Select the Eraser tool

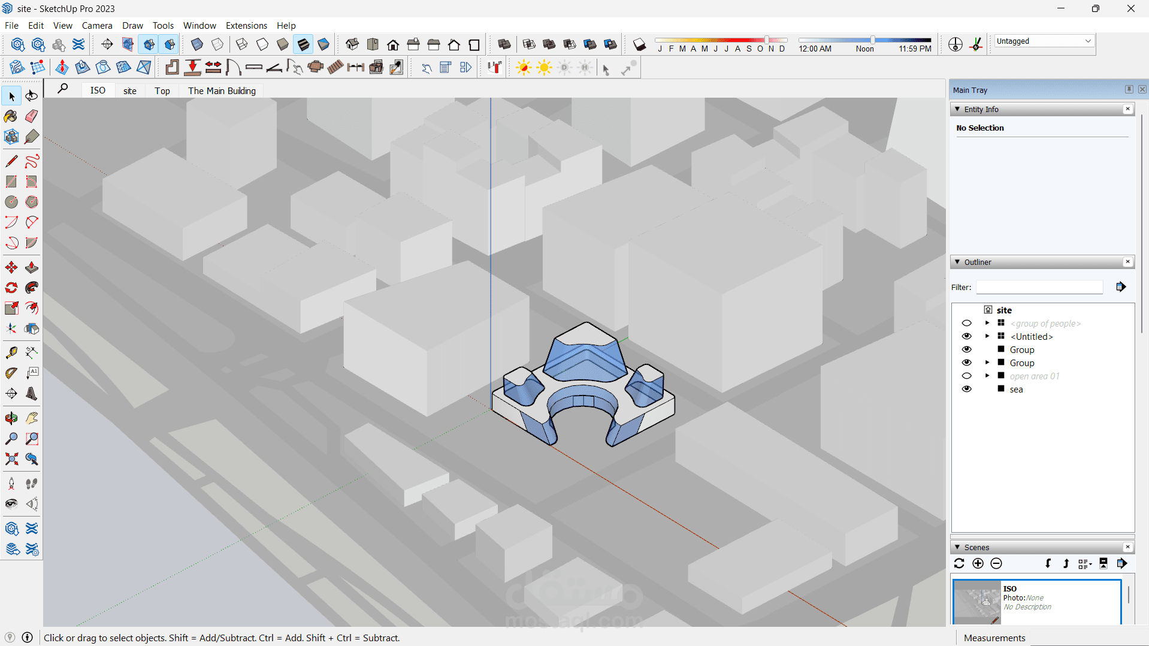(x=32, y=116)
